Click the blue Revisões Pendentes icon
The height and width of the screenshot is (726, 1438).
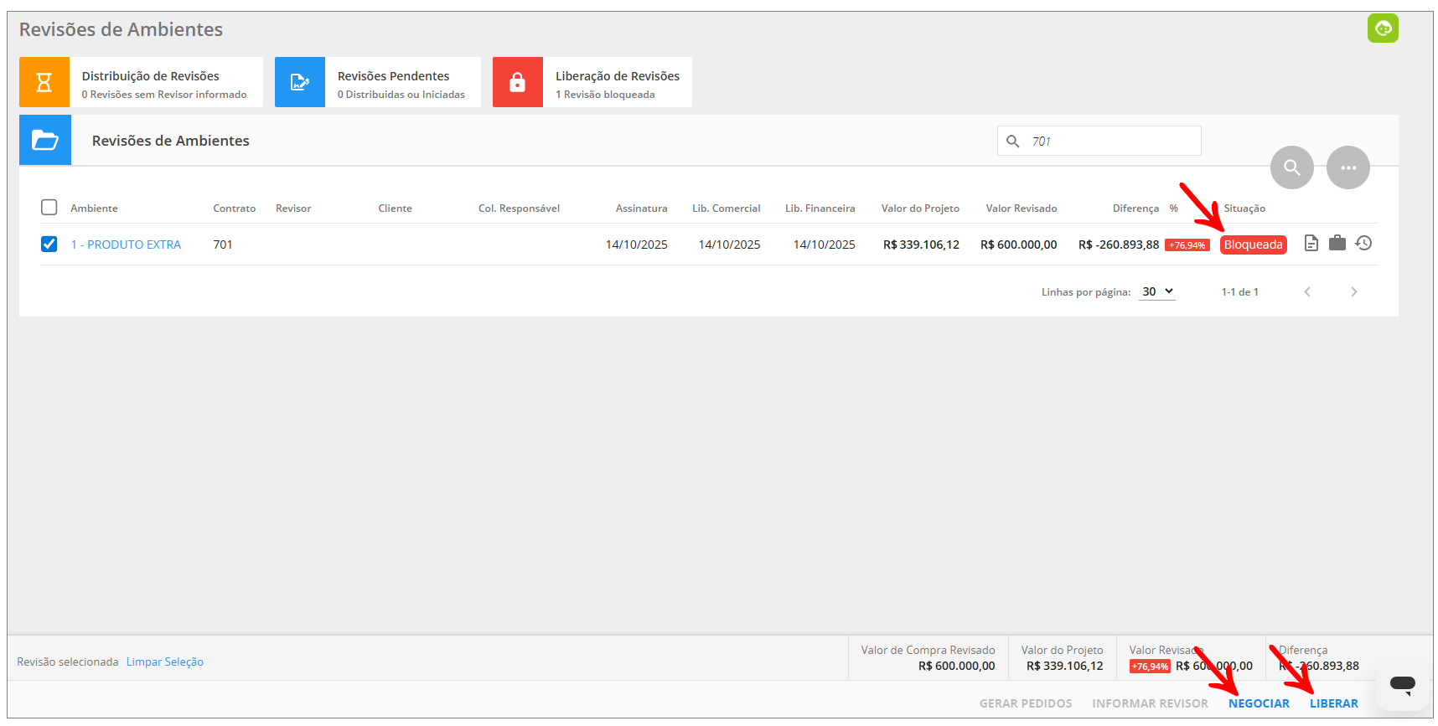[x=299, y=82]
